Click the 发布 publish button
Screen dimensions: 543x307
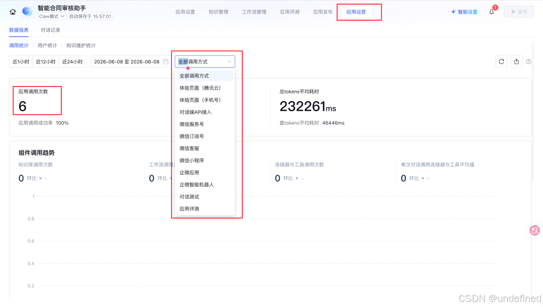[x=519, y=12]
